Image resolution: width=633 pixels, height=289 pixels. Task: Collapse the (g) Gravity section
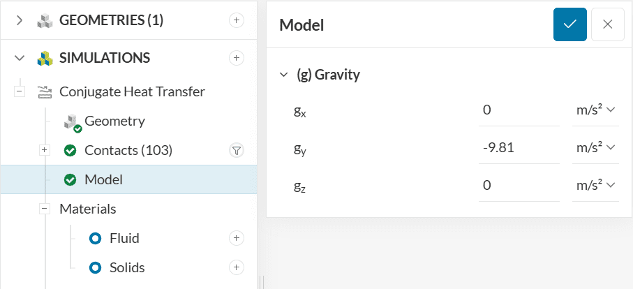(x=283, y=75)
